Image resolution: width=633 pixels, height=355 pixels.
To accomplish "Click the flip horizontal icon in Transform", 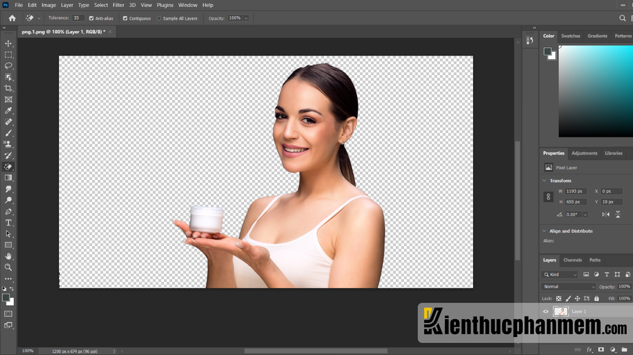I will click(x=606, y=214).
